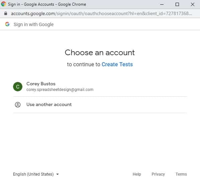
Task: Open the Terms link
Action: [x=181, y=174]
